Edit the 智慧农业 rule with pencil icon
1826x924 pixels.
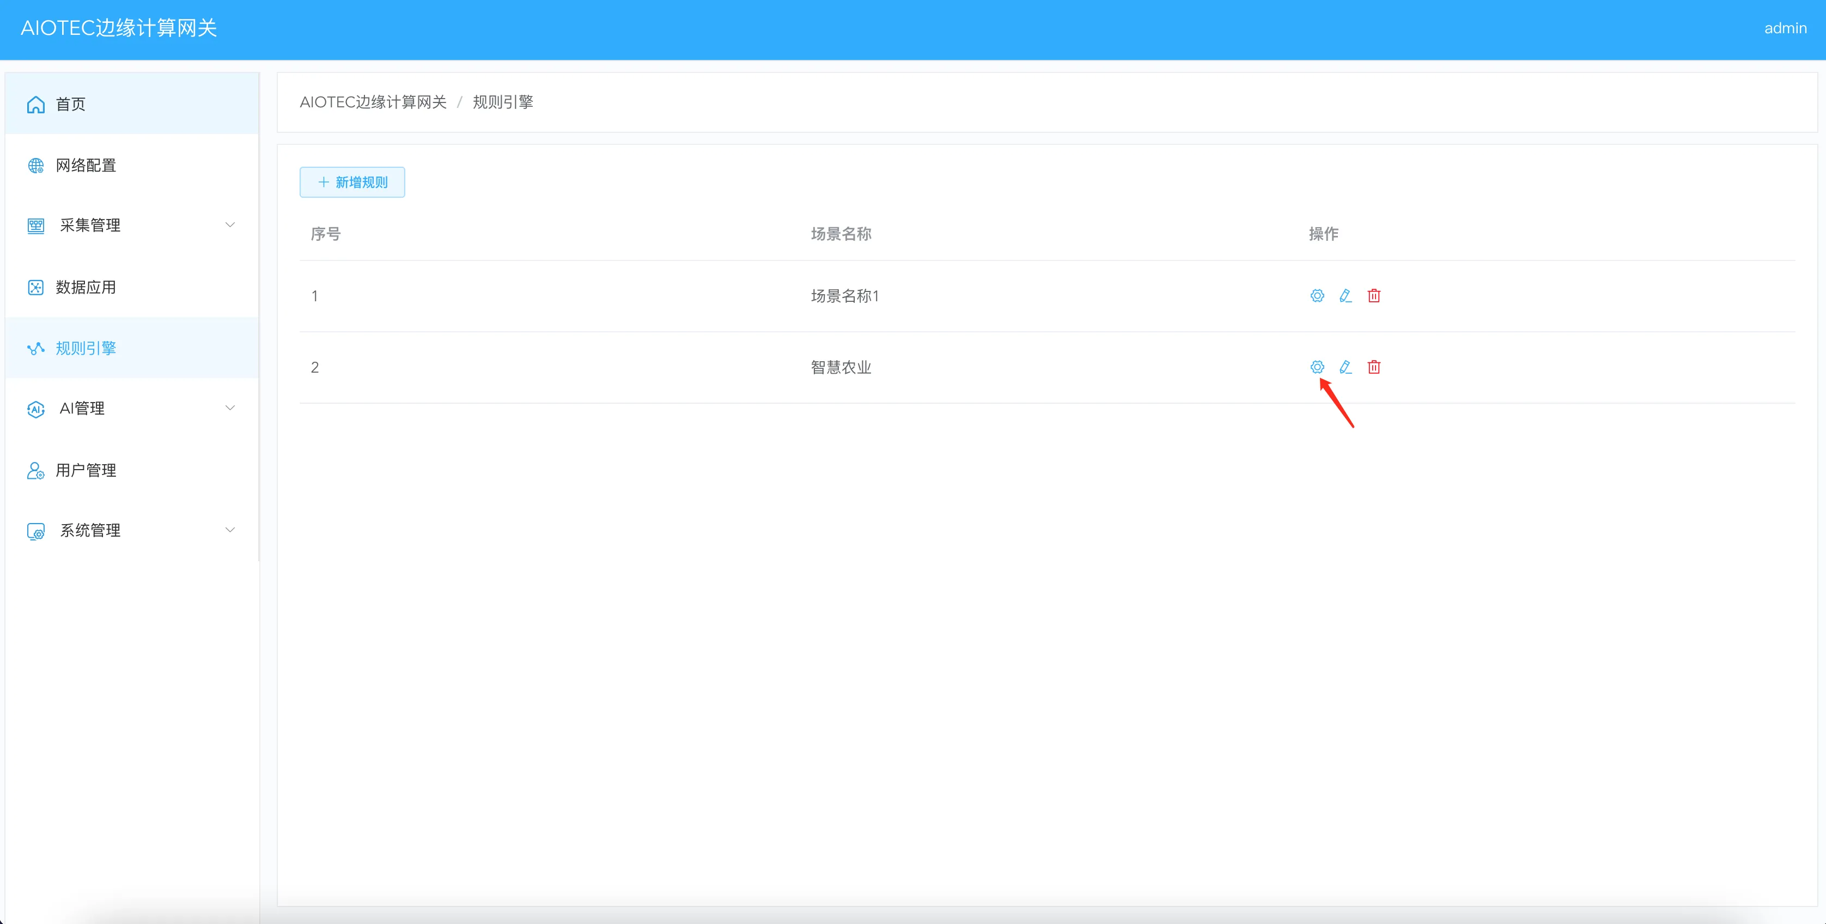[1344, 367]
